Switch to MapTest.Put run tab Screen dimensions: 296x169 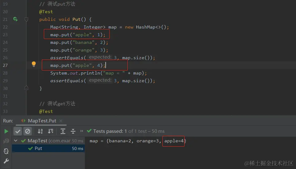42,121
